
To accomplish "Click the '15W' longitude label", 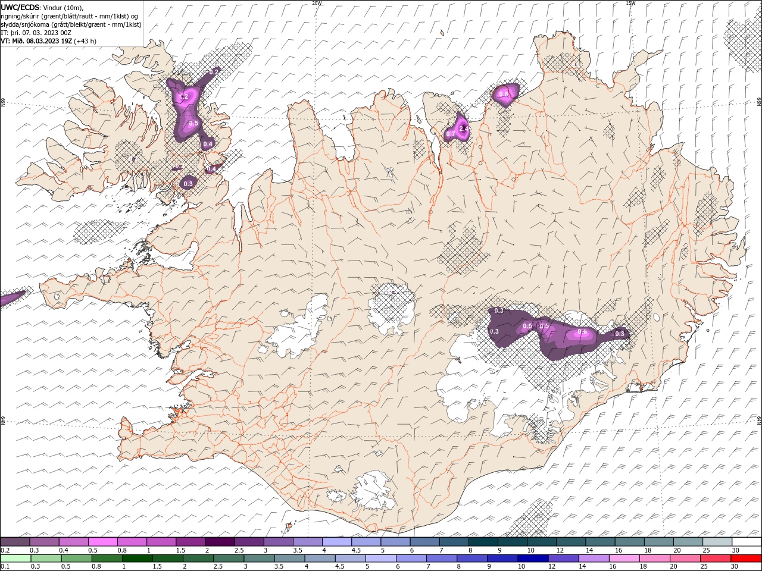I will [631, 2].
